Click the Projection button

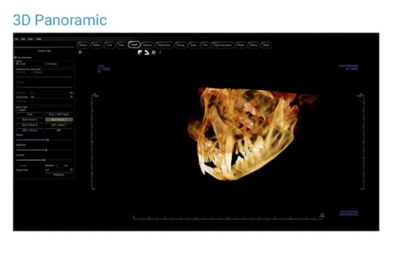click(x=59, y=175)
